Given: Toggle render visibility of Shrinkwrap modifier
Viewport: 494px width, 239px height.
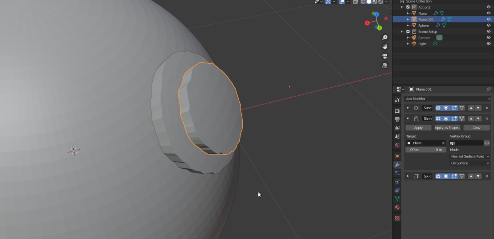Looking at the screenshot, I should coord(438,119).
